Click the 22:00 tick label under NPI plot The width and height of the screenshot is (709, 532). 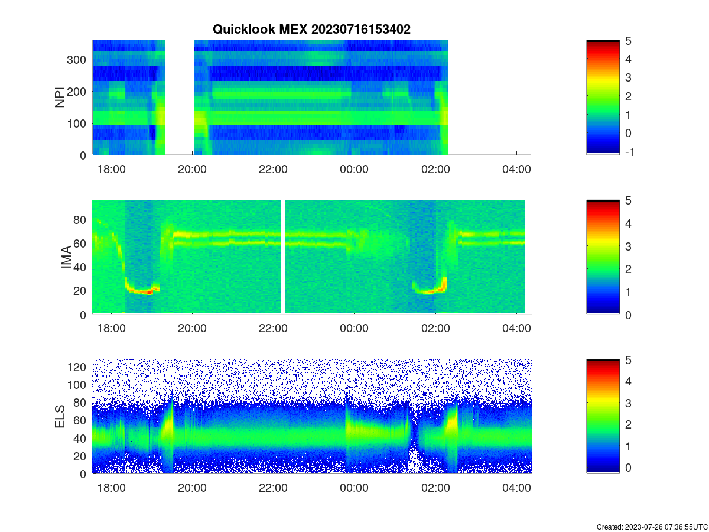[x=273, y=169]
